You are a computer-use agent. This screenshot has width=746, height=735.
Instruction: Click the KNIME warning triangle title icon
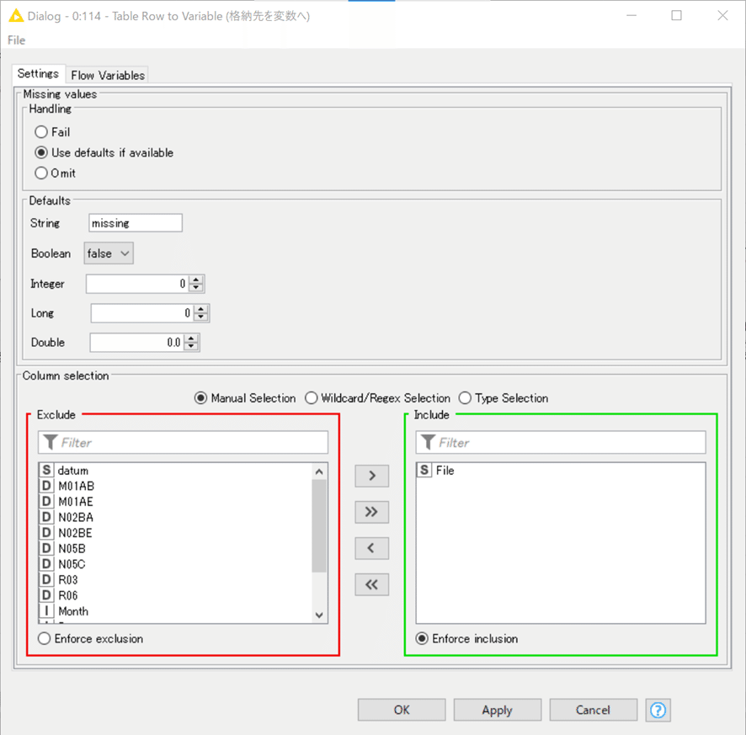pos(16,16)
